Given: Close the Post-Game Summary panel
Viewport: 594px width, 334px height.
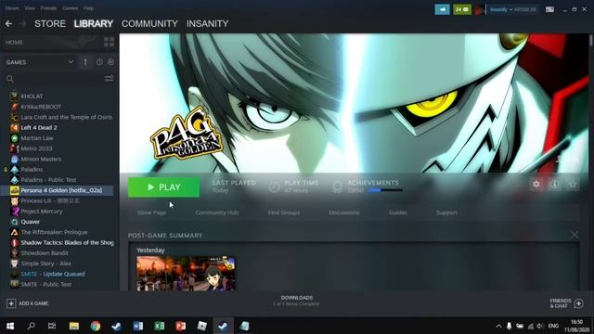Looking at the screenshot, I should point(575,235).
